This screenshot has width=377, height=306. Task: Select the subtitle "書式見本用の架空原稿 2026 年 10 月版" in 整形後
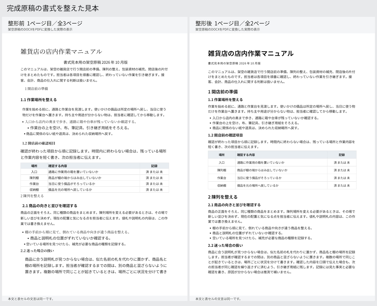234,63
